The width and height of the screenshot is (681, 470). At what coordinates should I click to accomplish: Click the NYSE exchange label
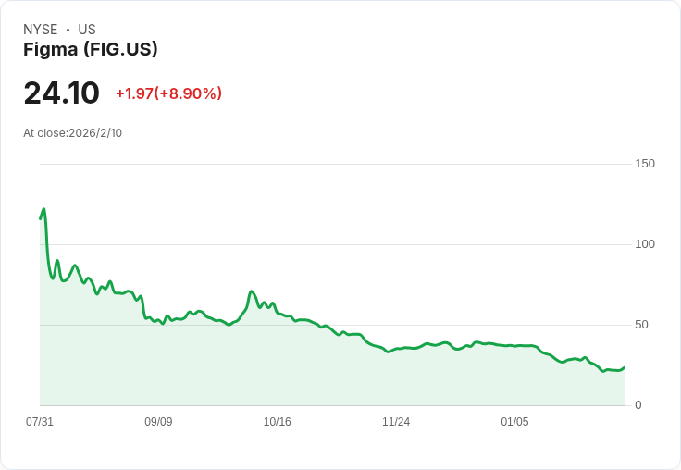coord(41,30)
